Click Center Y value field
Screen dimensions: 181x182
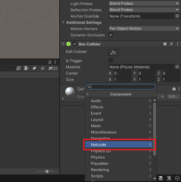[147, 73]
